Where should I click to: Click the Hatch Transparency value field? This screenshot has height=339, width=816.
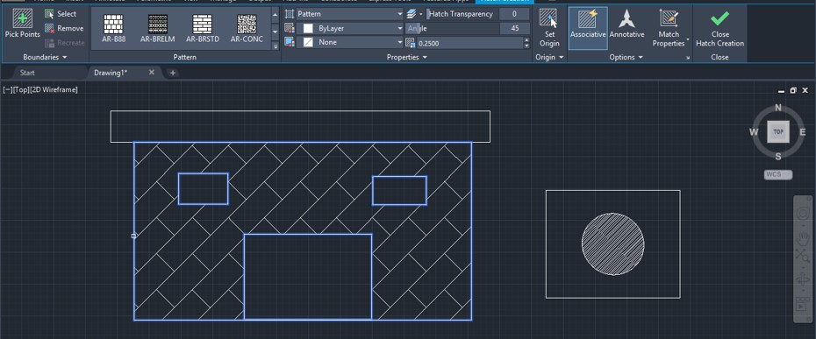click(514, 14)
